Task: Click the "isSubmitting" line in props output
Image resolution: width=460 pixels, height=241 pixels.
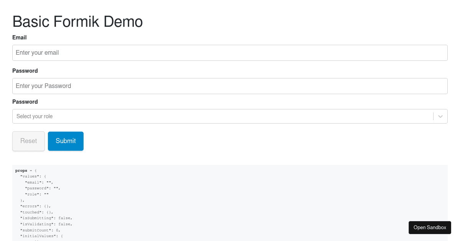Action: point(46,218)
